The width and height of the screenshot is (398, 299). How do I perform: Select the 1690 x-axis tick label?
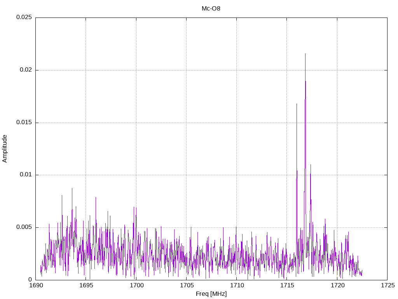pyautogui.click(x=36, y=286)
